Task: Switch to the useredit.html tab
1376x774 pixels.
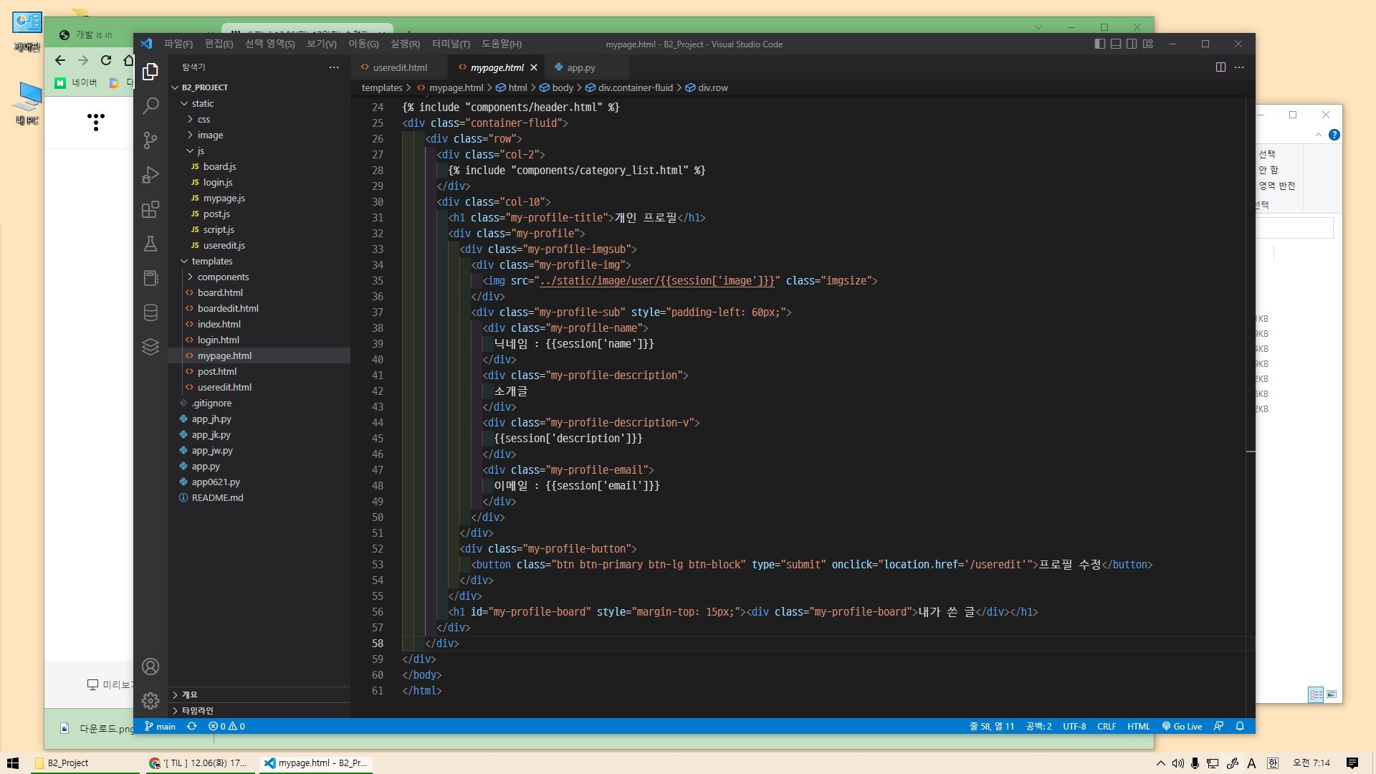Action: (399, 67)
